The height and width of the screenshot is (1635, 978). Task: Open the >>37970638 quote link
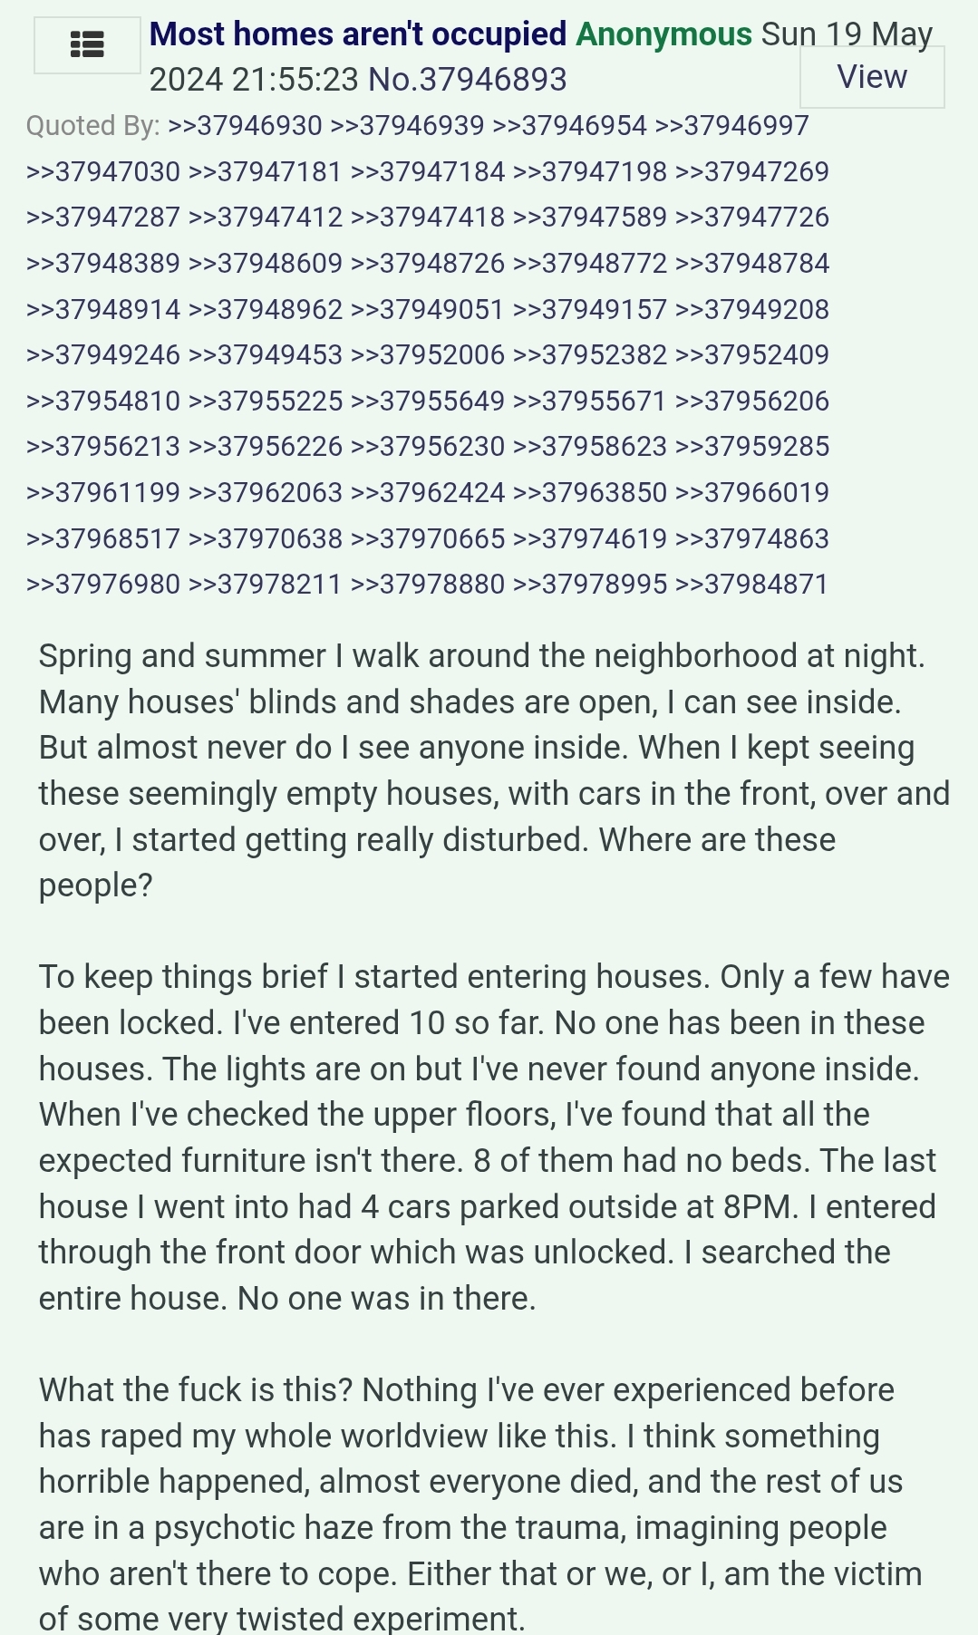[266, 538]
